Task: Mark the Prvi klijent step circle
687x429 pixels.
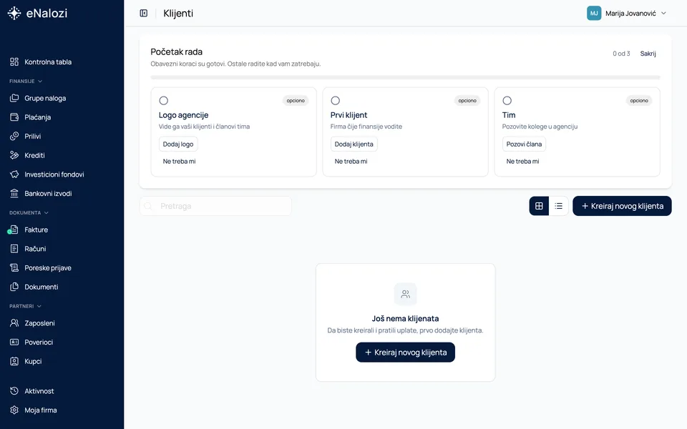Action: 335,101
